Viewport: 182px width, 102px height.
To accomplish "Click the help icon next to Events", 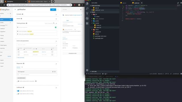I will [21, 19].
